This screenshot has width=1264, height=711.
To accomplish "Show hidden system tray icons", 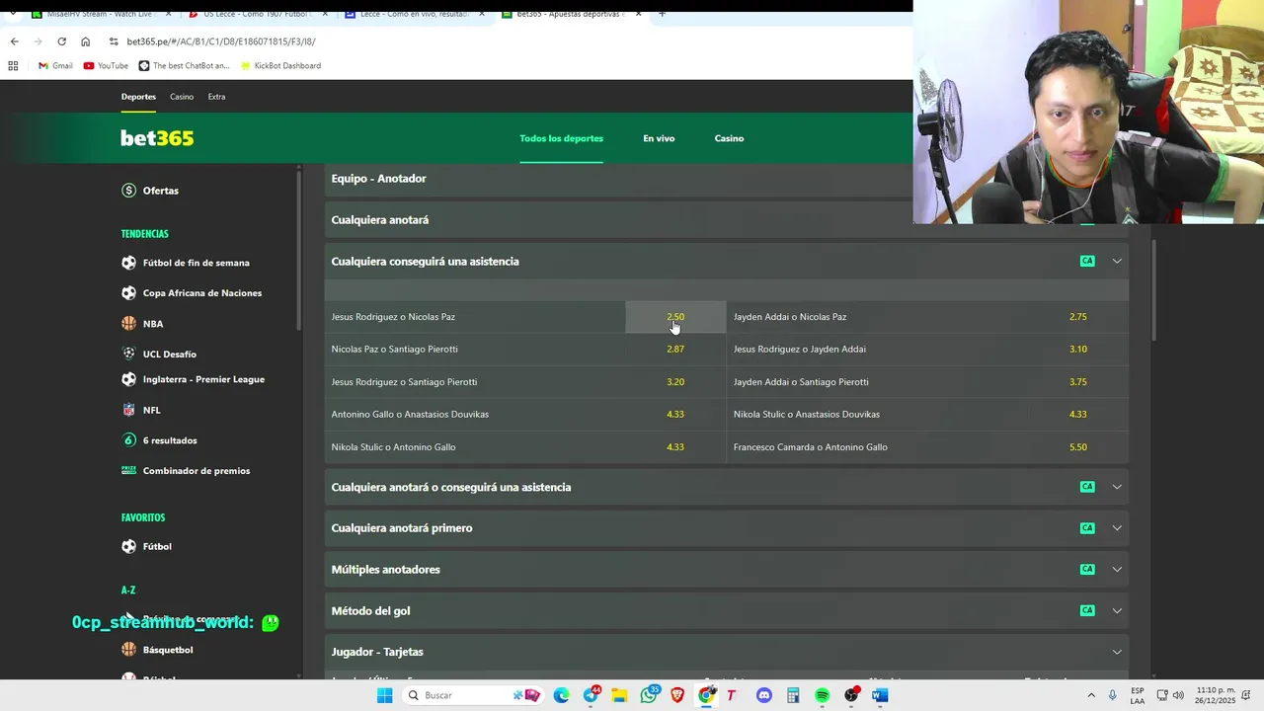I will pos(1091,695).
